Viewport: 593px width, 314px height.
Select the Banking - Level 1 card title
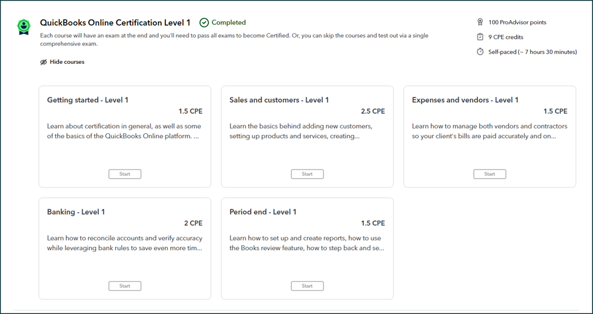(x=76, y=212)
